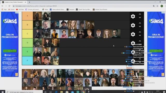This screenshot has height=93, width=166.
Task: Select Umbridge pink portrait in tier C
Action: (x=64, y=34)
